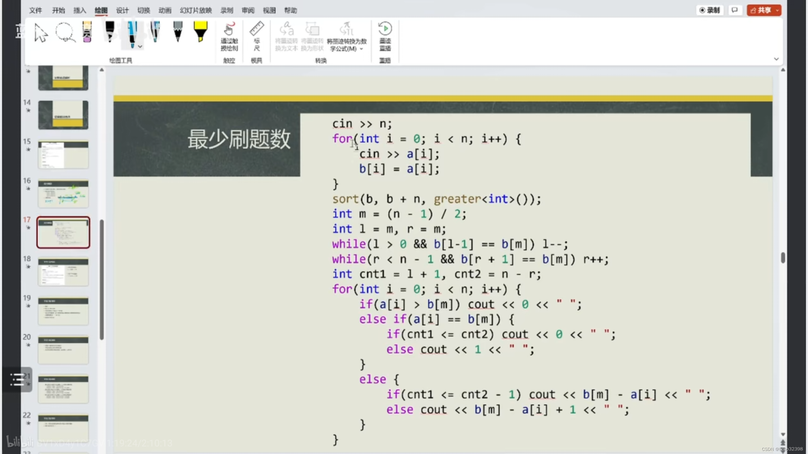The width and height of the screenshot is (808, 454).
Task: Click main slide scroll-down arrow
Action: coord(783,434)
